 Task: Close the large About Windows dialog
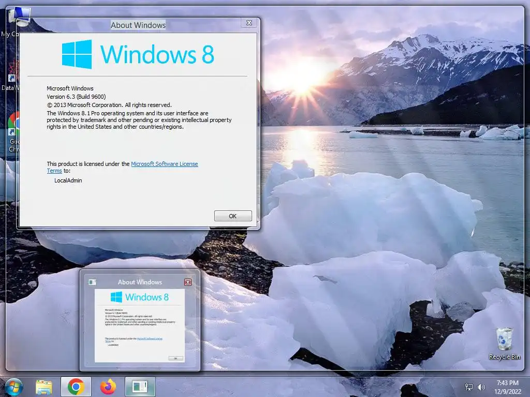coord(249,23)
